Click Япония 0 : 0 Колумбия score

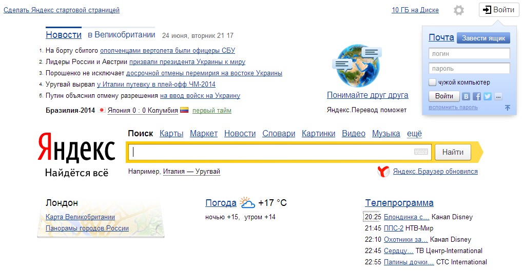(143, 110)
